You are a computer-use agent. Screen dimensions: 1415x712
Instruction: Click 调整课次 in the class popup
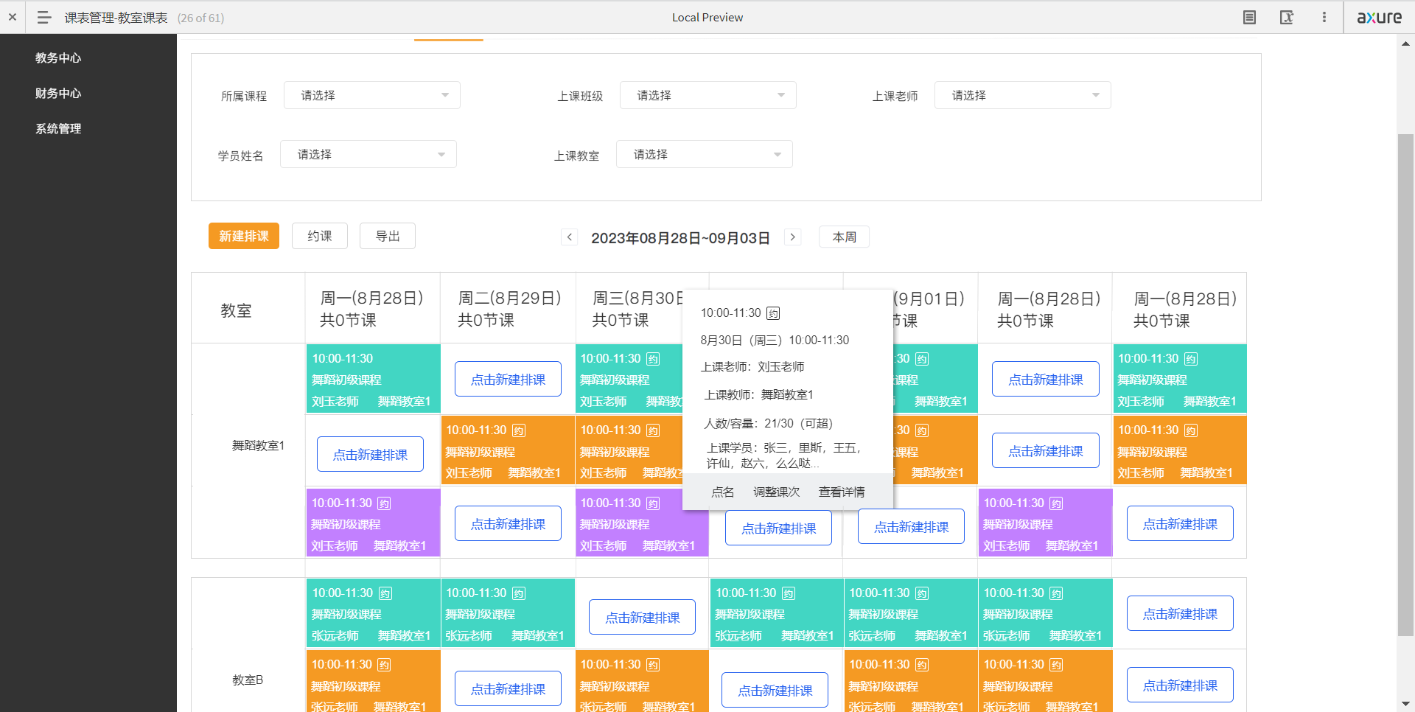pos(777,492)
